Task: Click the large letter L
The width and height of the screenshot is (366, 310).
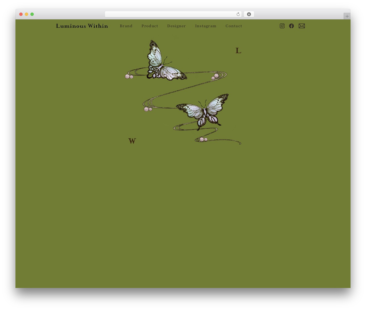Action: [x=238, y=51]
